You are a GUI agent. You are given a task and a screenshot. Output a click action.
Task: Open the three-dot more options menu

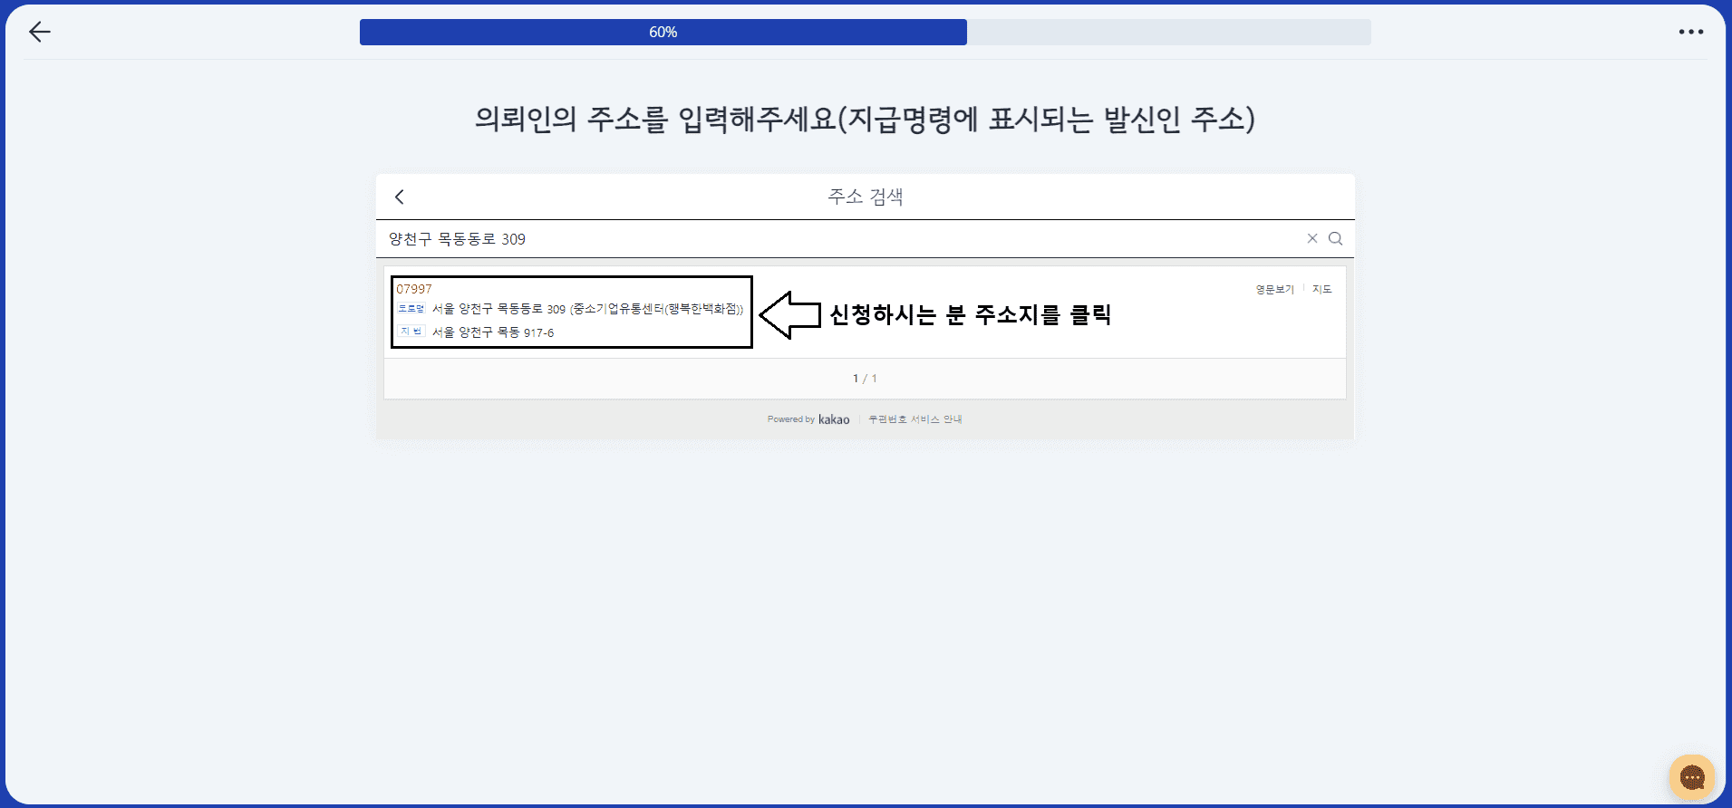[x=1690, y=32]
